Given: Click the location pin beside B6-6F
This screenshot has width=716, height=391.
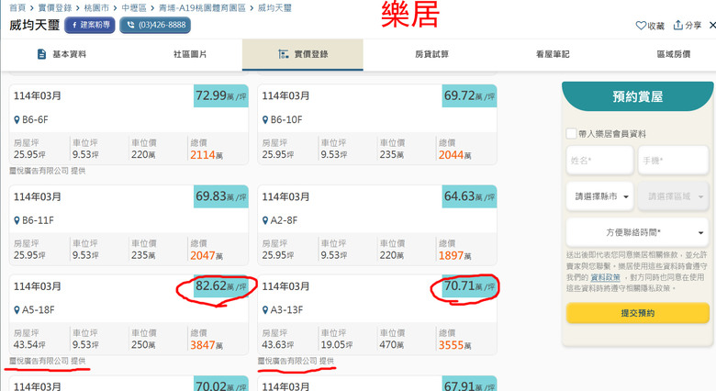Looking at the screenshot, I should 17,120.
